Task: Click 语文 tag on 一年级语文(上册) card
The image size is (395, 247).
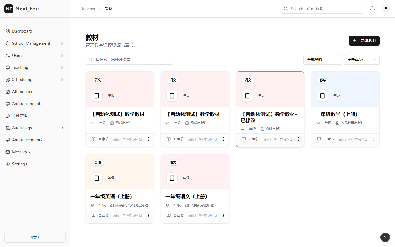Action: 173,162
